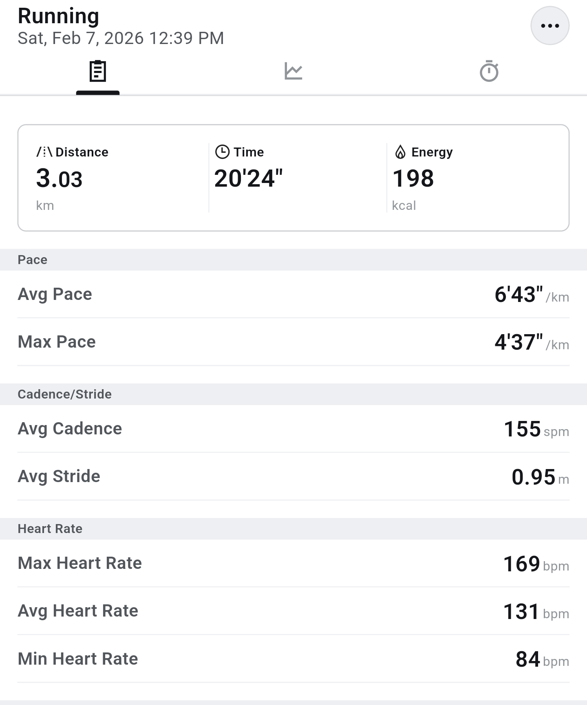
Task: Tap the Energy flame icon
Action: click(x=400, y=152)
